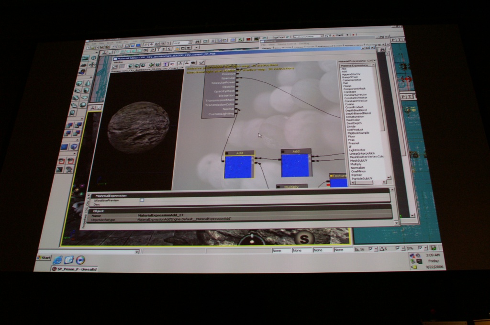Viewport: 490px width, 325px height.
Task: Open the Window menu in Material Editor
Action: coord(117,61)
